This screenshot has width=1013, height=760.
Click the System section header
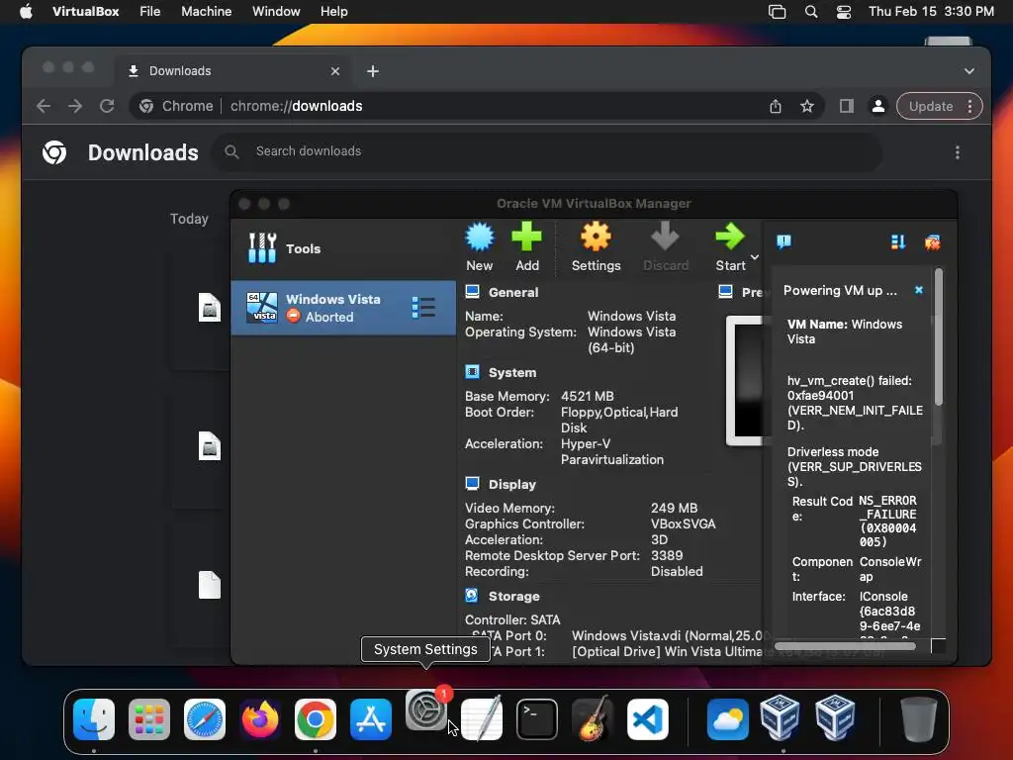(x=512, y=372)
